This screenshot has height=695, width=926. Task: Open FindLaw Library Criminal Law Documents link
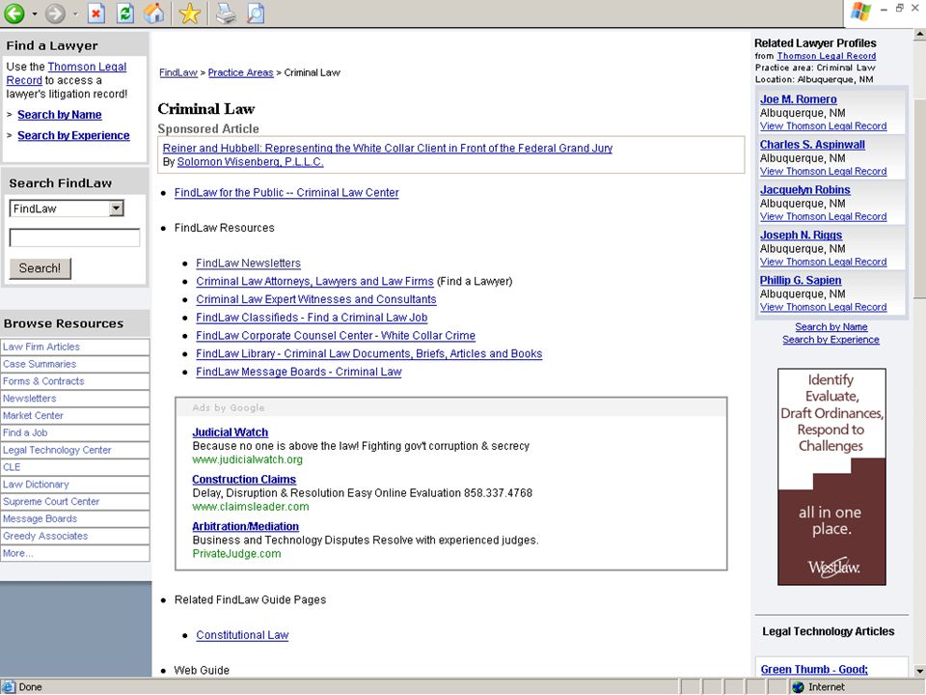click(369, 353)
